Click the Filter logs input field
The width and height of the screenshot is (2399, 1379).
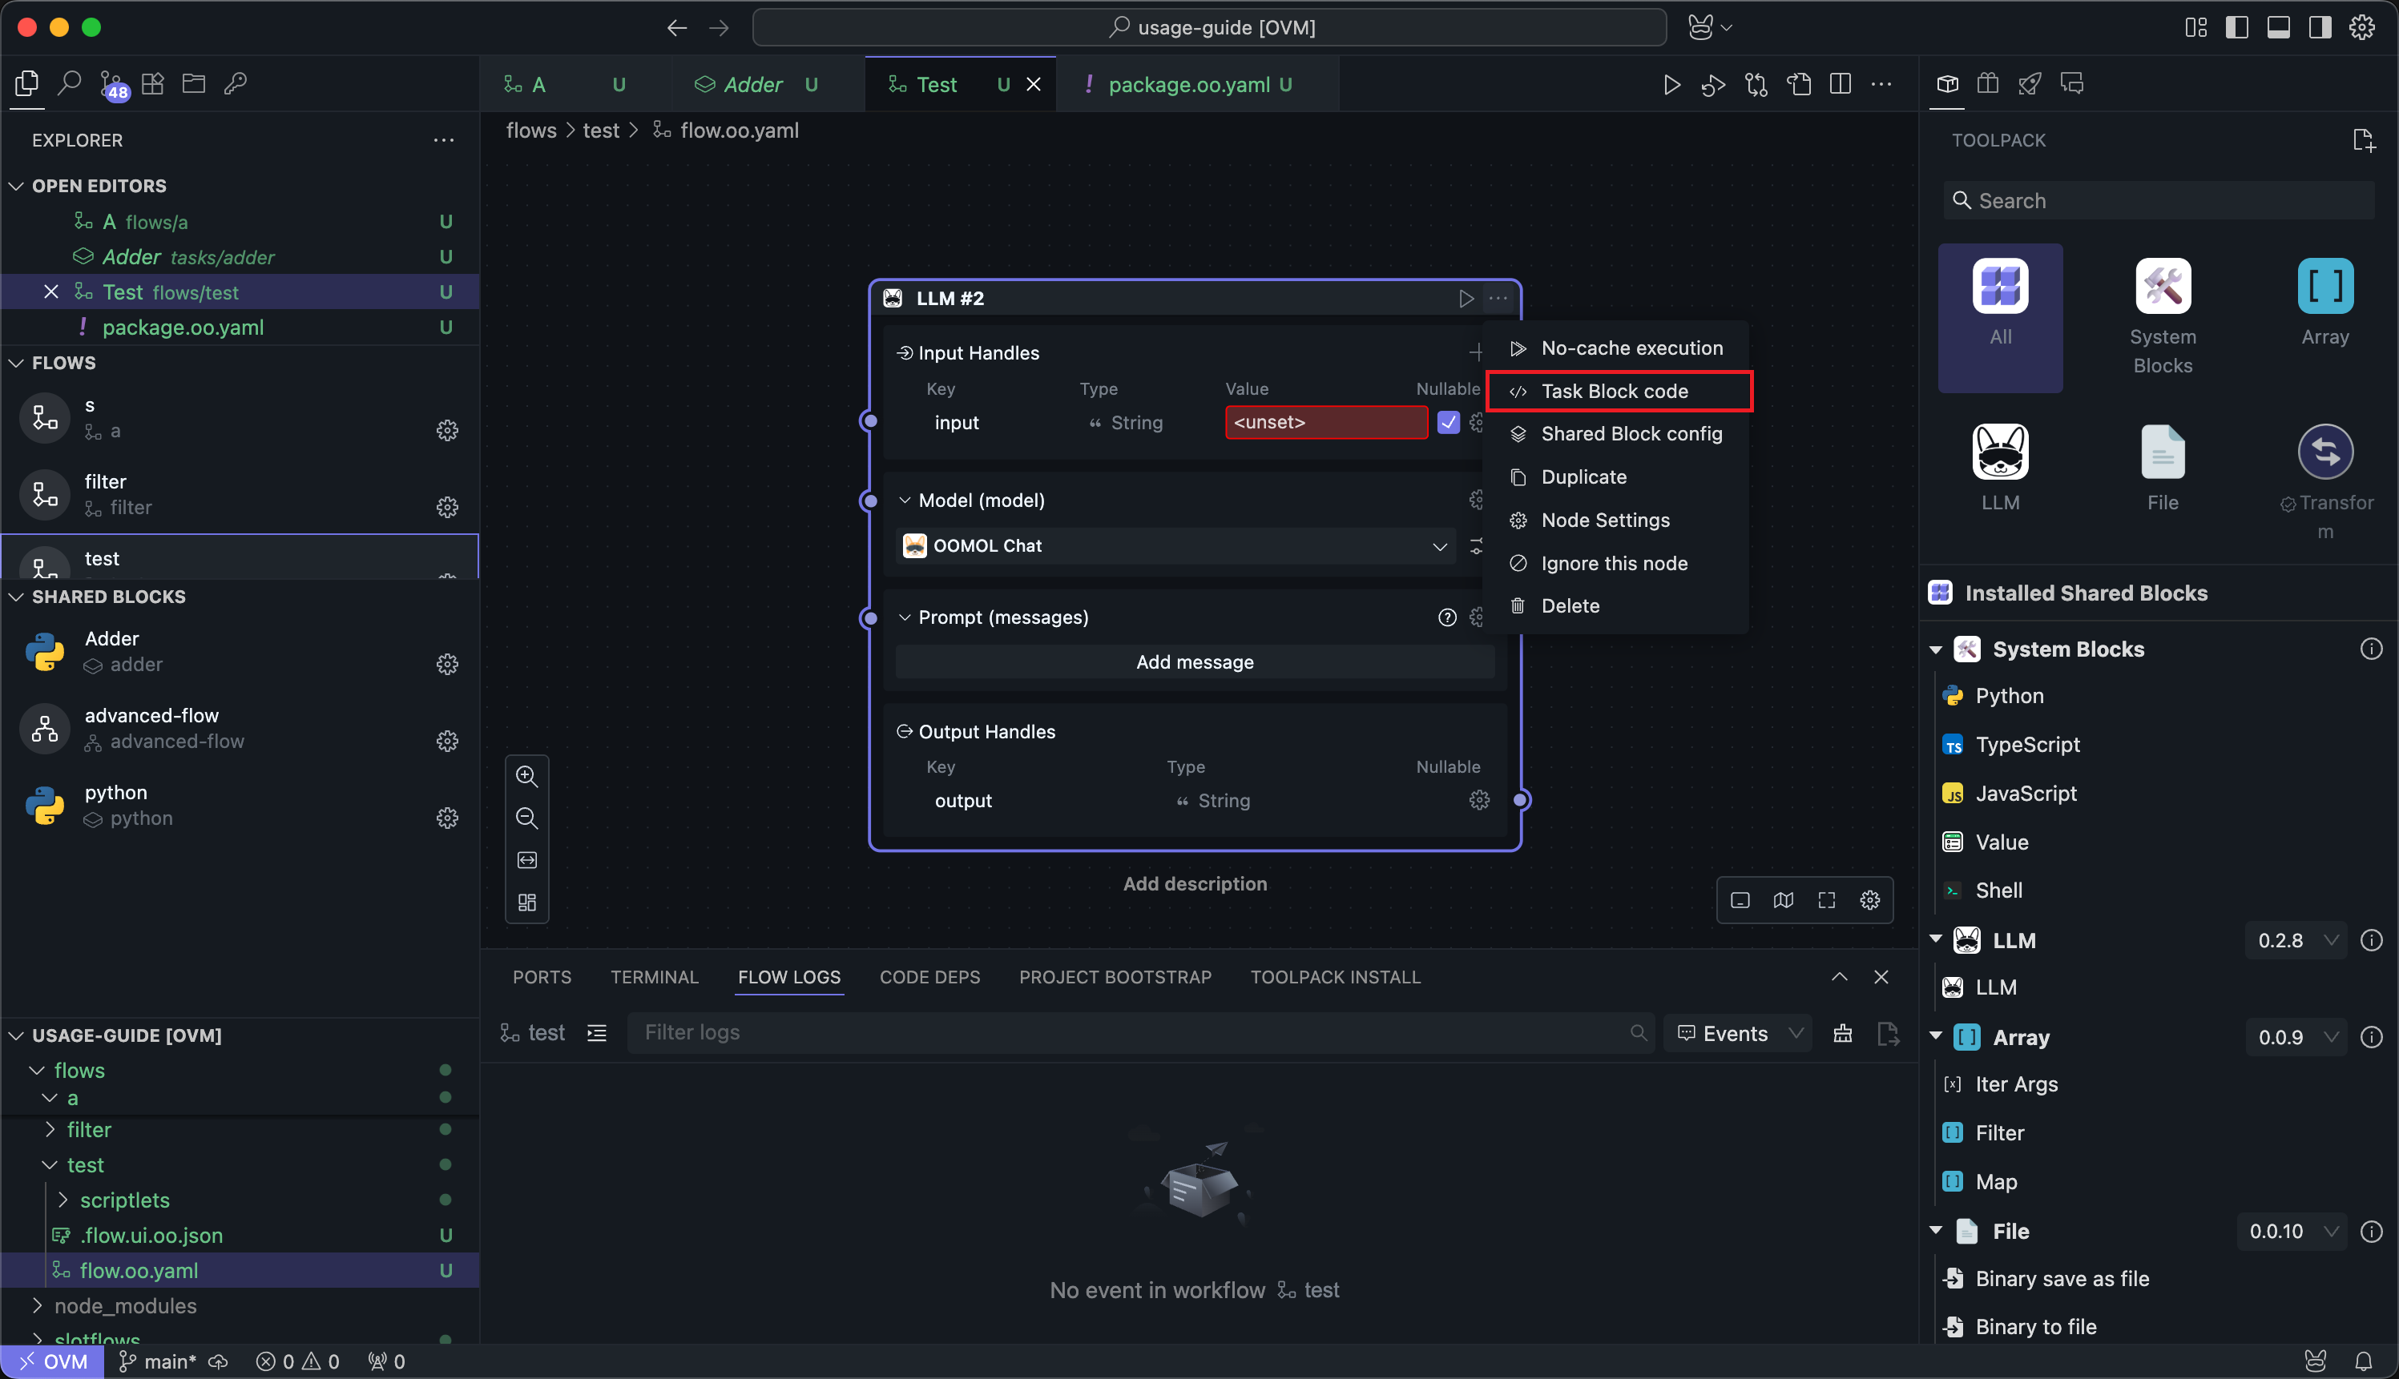pyautogui.click(x=1127, y=1032)
